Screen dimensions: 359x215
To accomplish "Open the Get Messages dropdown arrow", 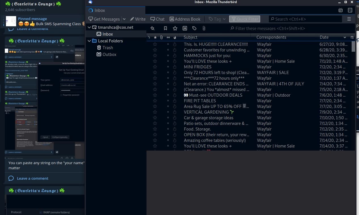I will 124,19.
